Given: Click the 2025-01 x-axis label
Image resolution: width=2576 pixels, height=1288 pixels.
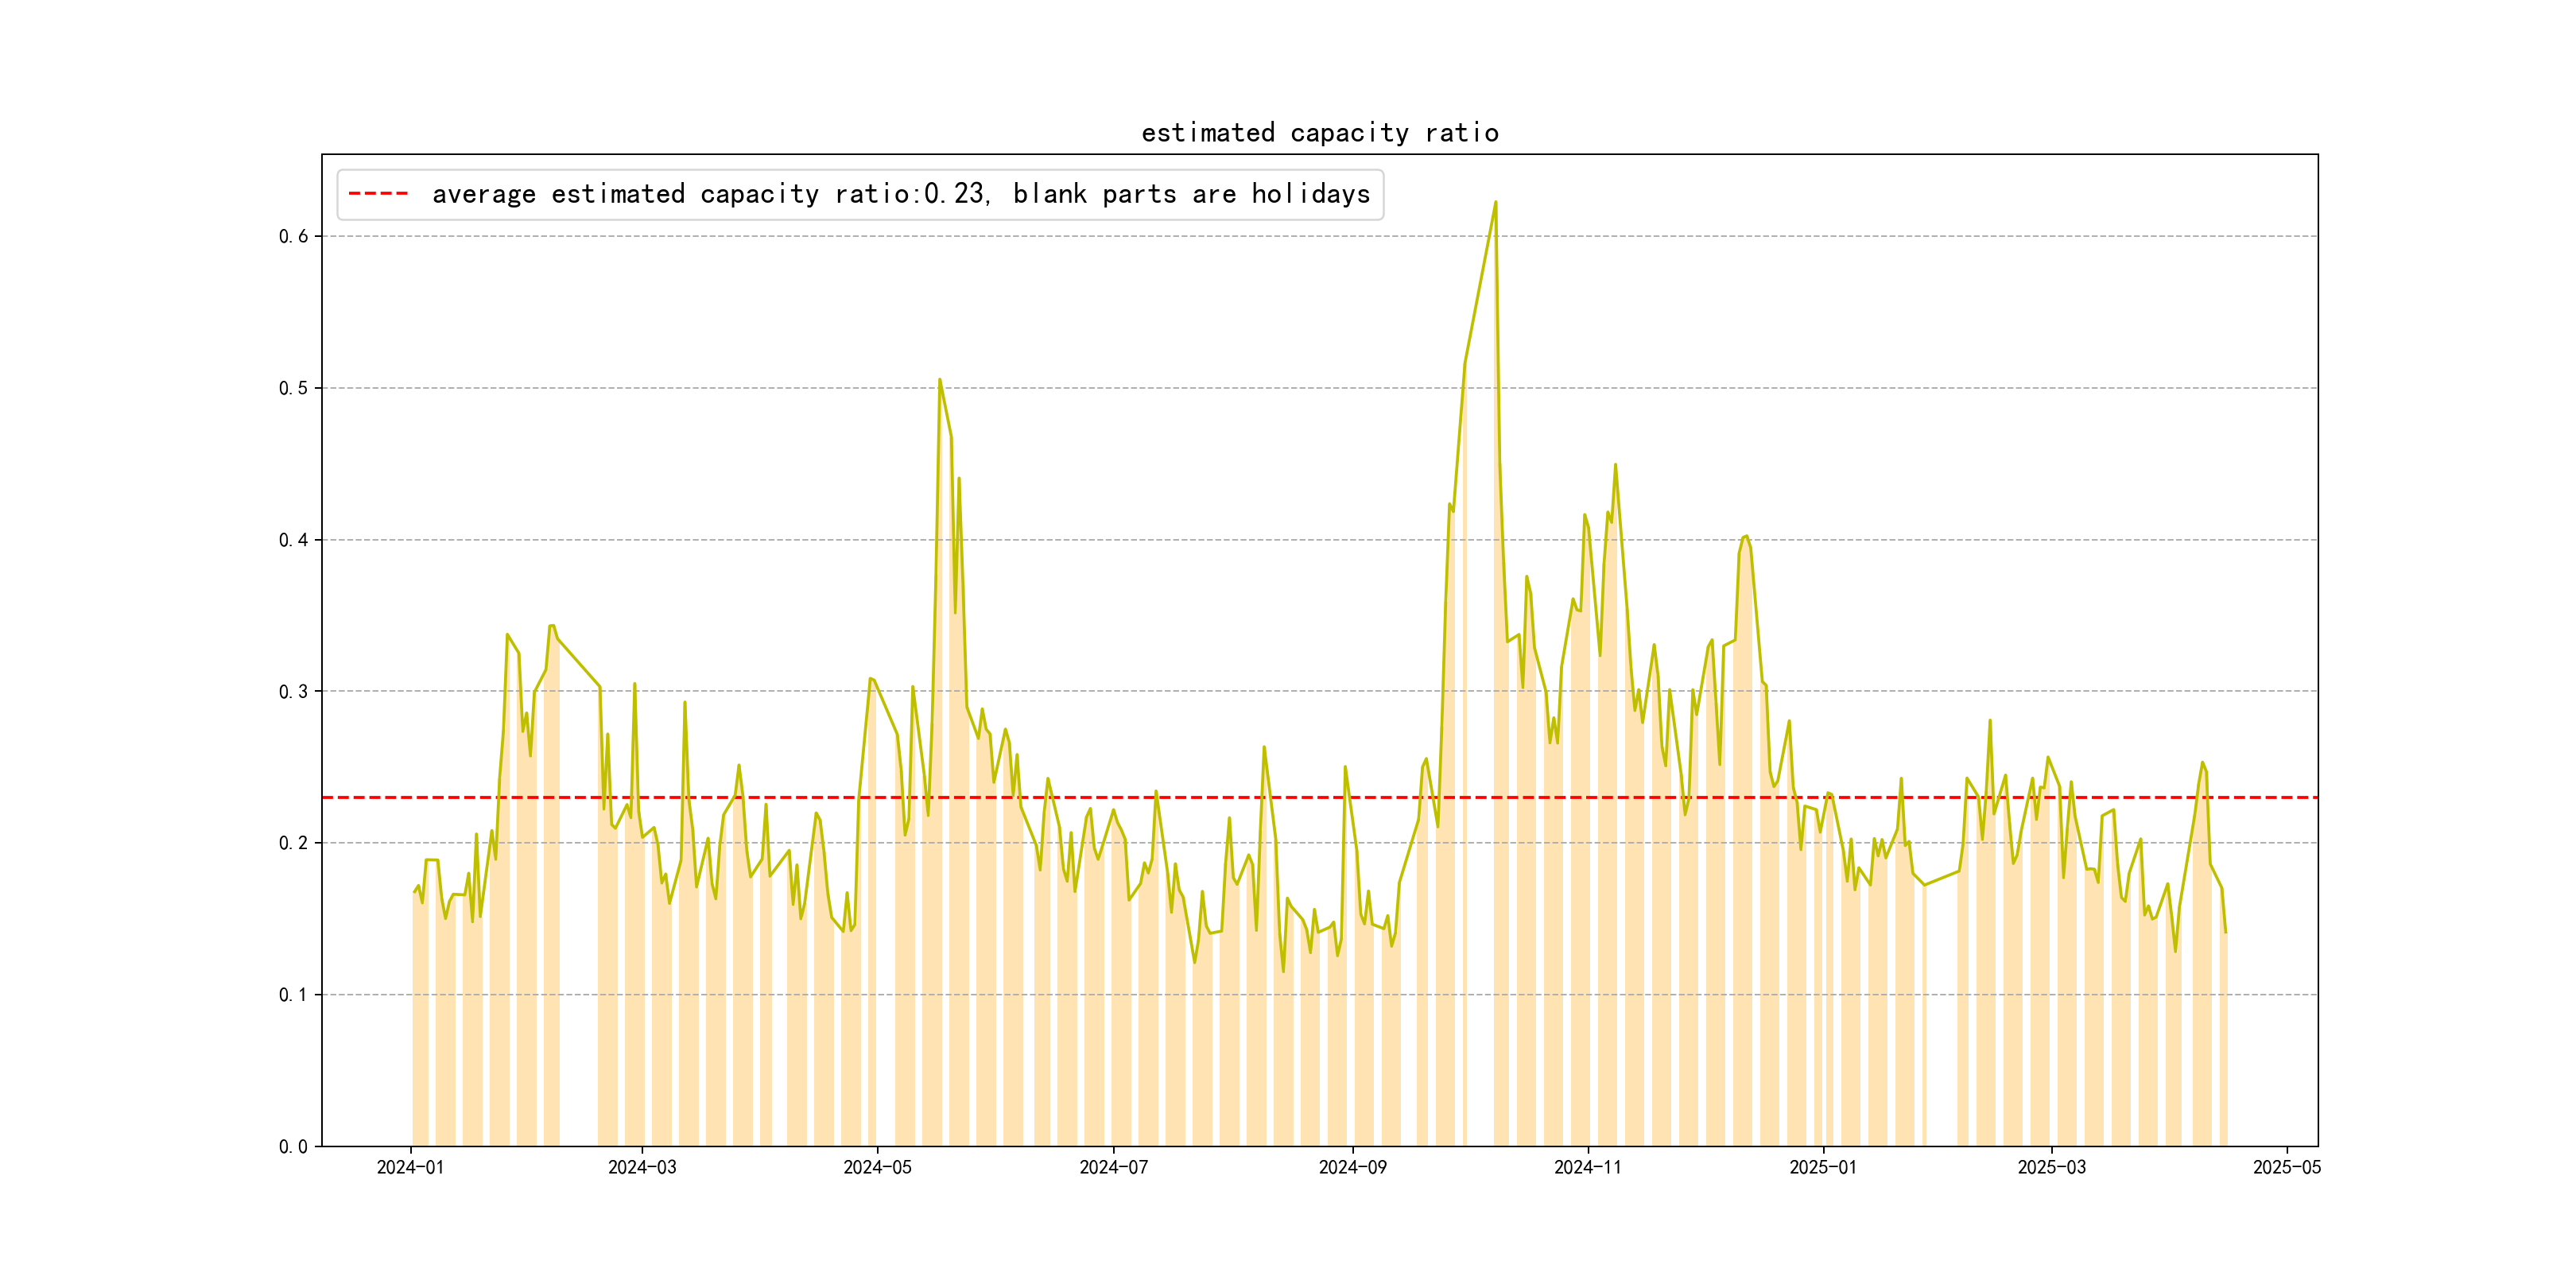Looking at the screenshot, I should coord(1822,1167).
